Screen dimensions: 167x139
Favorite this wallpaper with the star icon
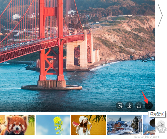[x=139, y=105]
